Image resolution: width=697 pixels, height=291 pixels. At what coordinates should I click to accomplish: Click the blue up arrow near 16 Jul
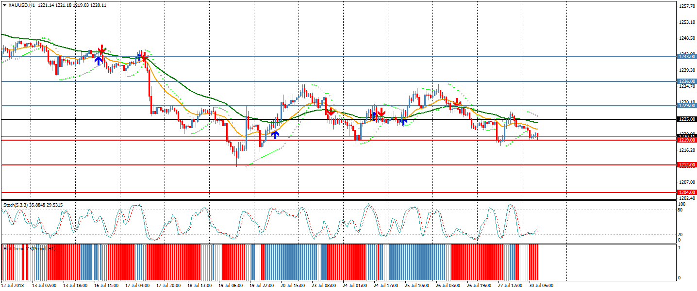(x=99, y=61)
